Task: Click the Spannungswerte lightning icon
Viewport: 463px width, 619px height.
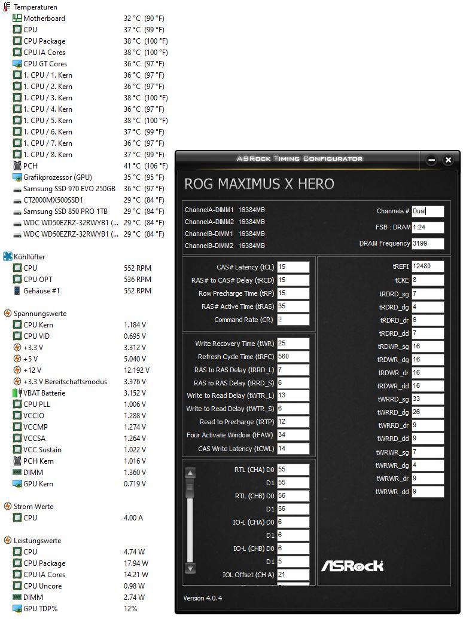Action: tap(8, 314)
